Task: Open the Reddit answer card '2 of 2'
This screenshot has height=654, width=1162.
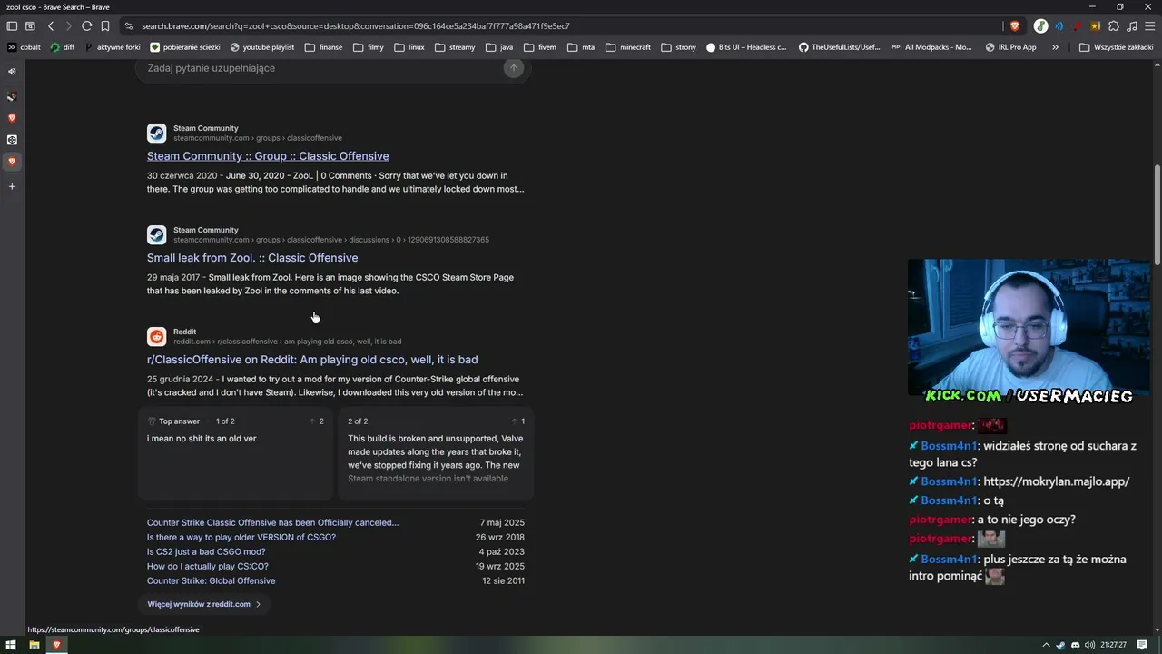Action: (x=436, y=454)
